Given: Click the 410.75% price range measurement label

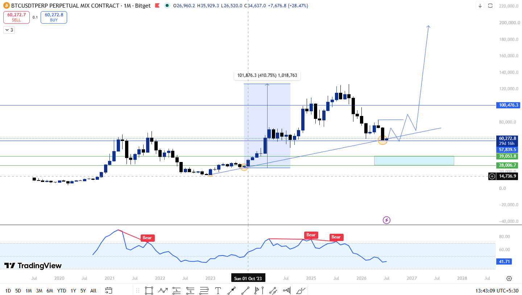Looking at the screenshot, I should [268, 75].
